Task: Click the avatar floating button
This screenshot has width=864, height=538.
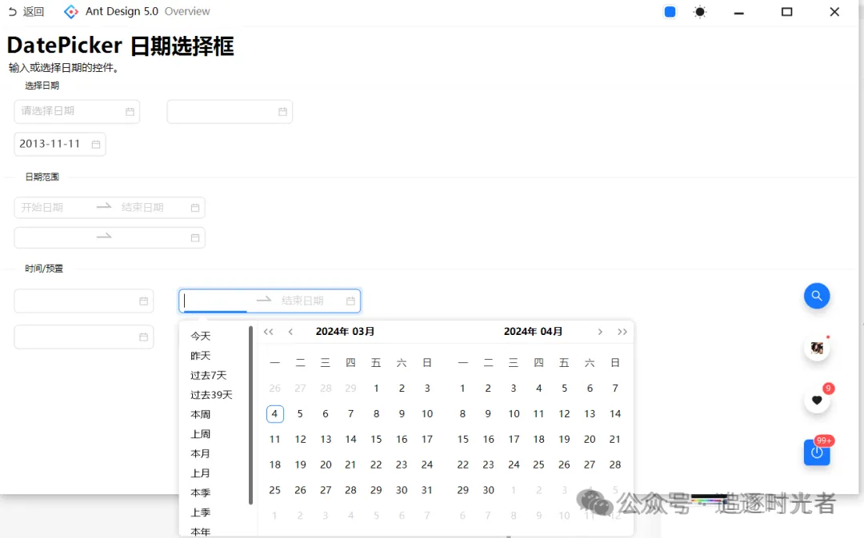Action: (816, 348)
